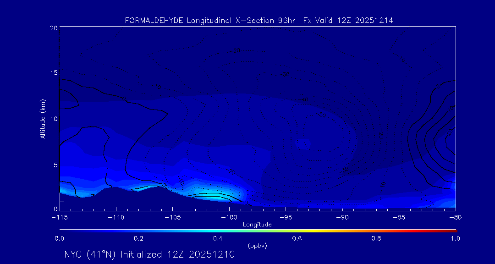495x264 pixels.
Task: Click the 1.0 colorbar scale label
Action: pos(455,238)
